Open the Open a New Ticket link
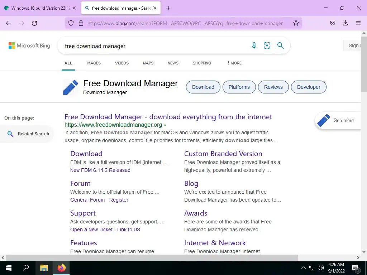367x275 pixels. [x=91, y=230]
